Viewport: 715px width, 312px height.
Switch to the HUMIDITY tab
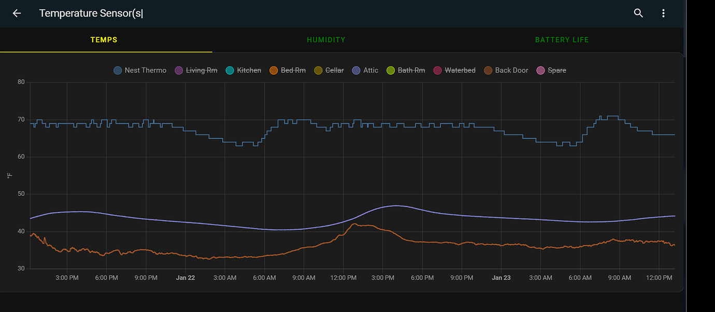[326, 39]
